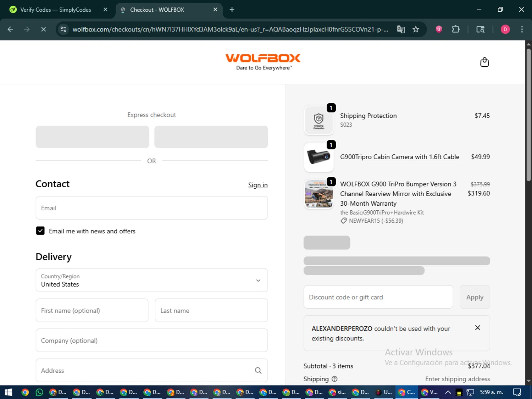Click the G900Tripro Cabin Camera with 1.6ft Cable title

(x=400, y=157)
